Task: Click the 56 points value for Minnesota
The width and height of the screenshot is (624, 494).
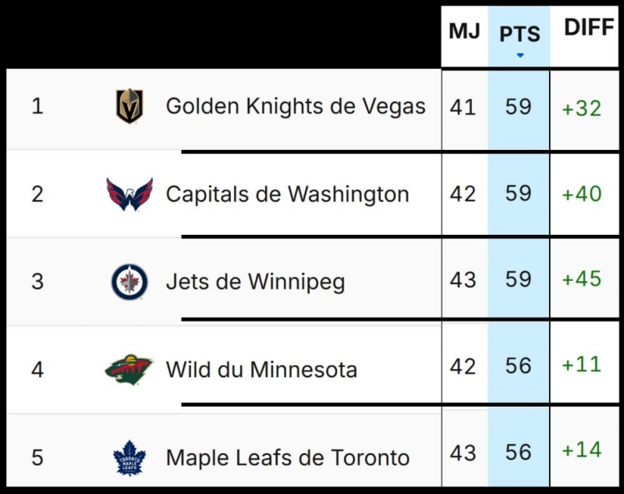Action: coord(517,368)
